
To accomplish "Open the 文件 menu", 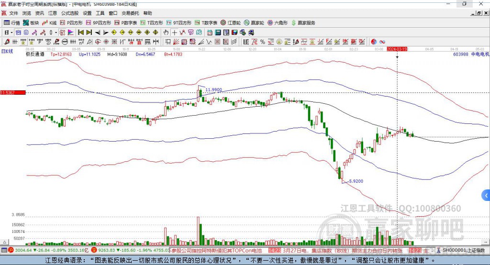I will [x=13, y=13].
